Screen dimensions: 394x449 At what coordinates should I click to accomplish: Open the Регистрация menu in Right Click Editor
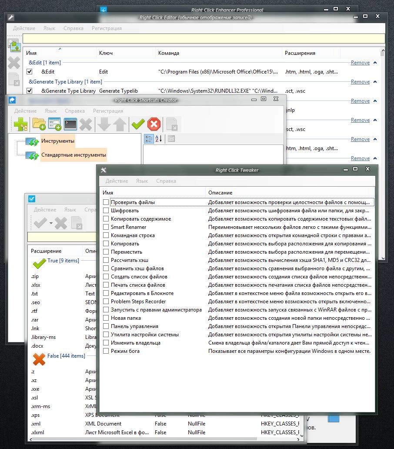(x=107, y=28)
